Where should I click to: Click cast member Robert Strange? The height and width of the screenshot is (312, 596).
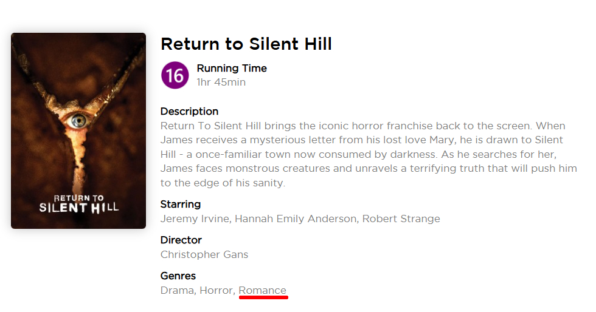(401, 219)
